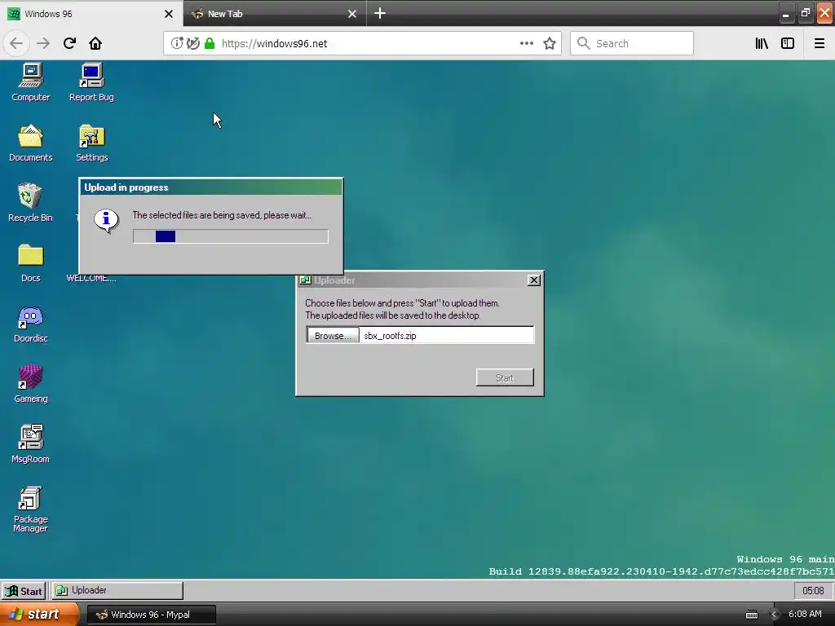Click the secure connection padlock icon

[210, 43]
